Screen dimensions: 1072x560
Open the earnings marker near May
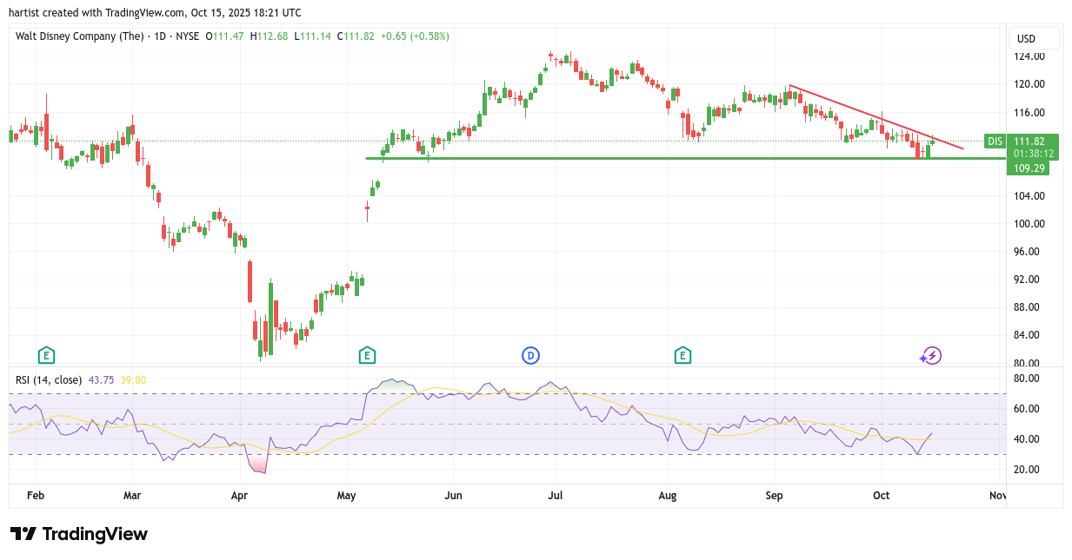click(x=367, y=354)
